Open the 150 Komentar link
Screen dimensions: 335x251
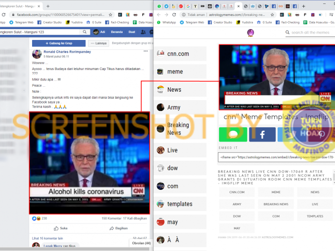point(112,218)
